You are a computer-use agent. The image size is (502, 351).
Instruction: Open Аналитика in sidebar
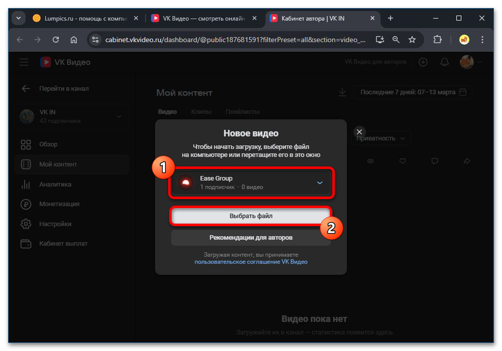[72, 185]
